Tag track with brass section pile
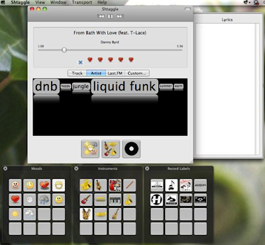The image size is (265, 245). coord(86,185)
